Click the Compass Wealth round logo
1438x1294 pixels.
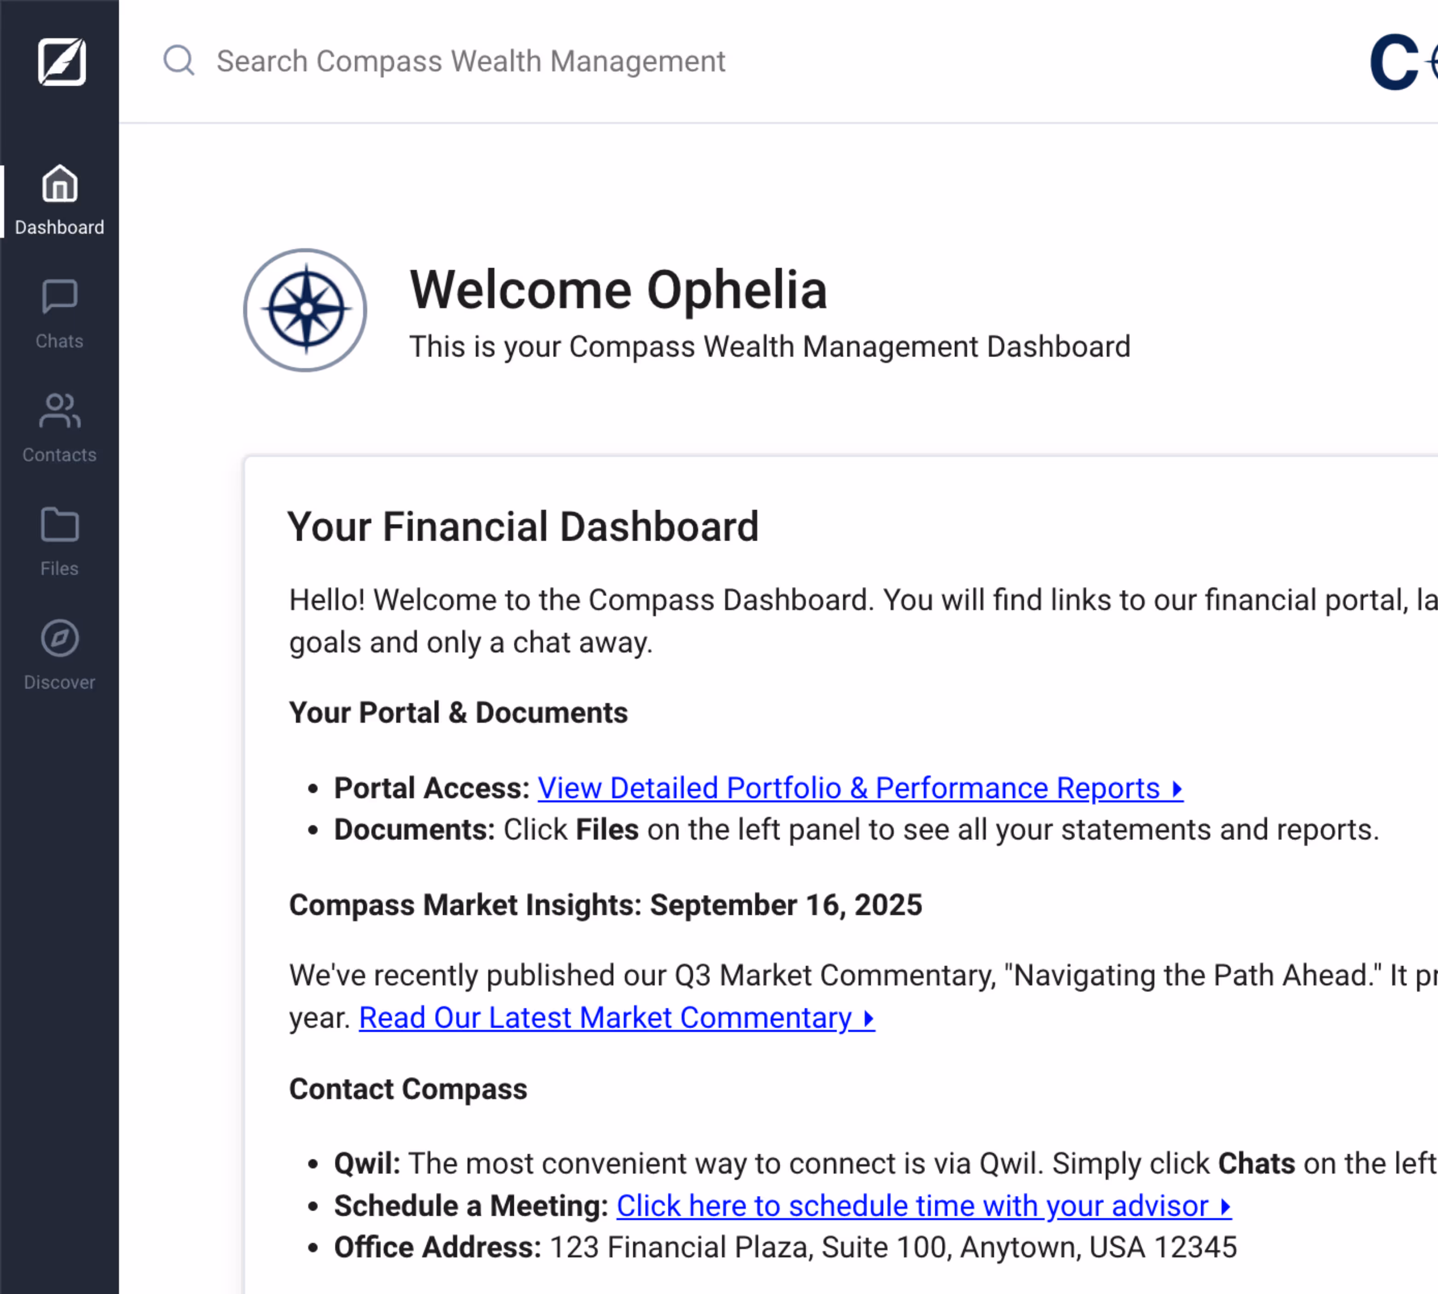click(x=305, y=310)
